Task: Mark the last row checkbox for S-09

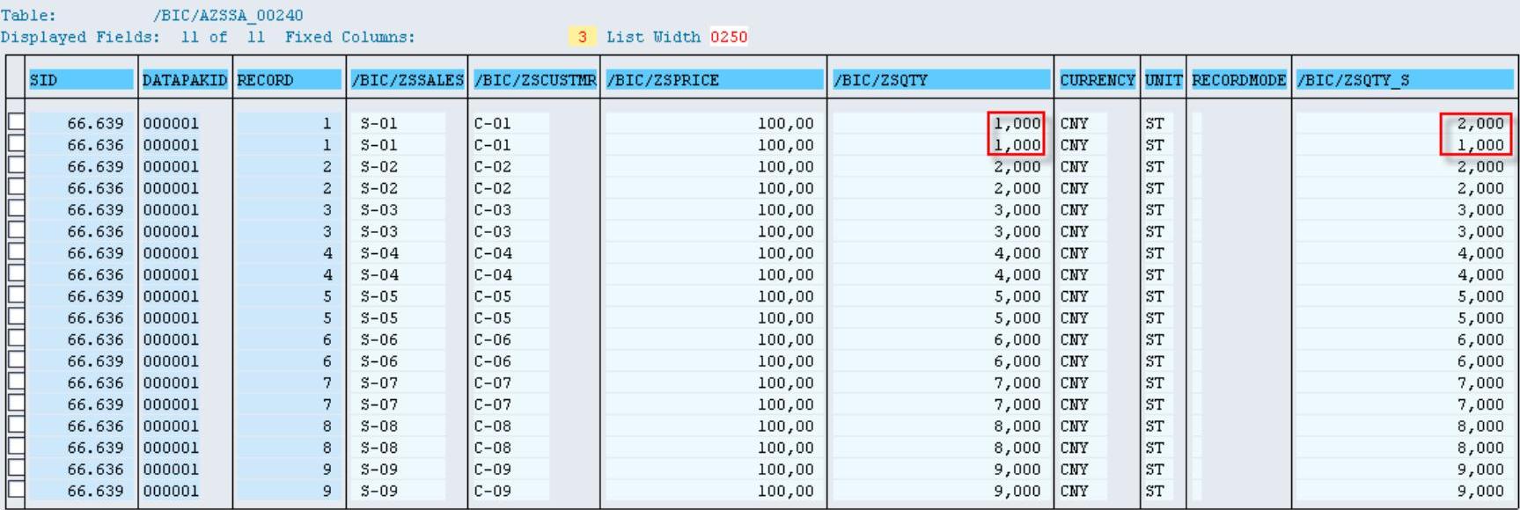Action: (x=16, y=490)
